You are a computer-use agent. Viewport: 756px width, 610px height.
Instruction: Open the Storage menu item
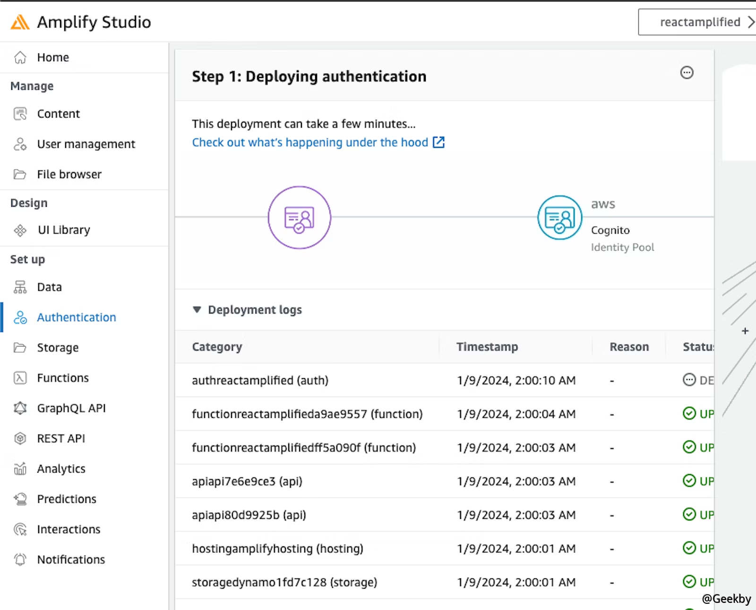[x=58, y=348]
